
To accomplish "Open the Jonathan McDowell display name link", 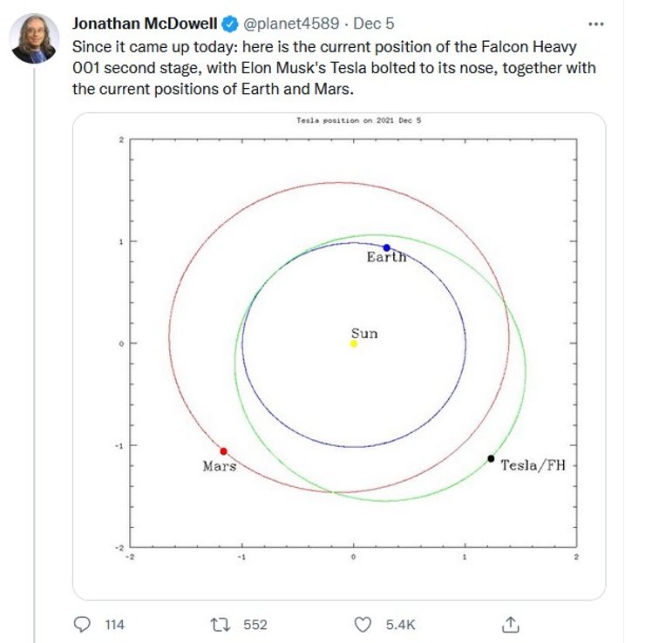I will pos(146,23).
